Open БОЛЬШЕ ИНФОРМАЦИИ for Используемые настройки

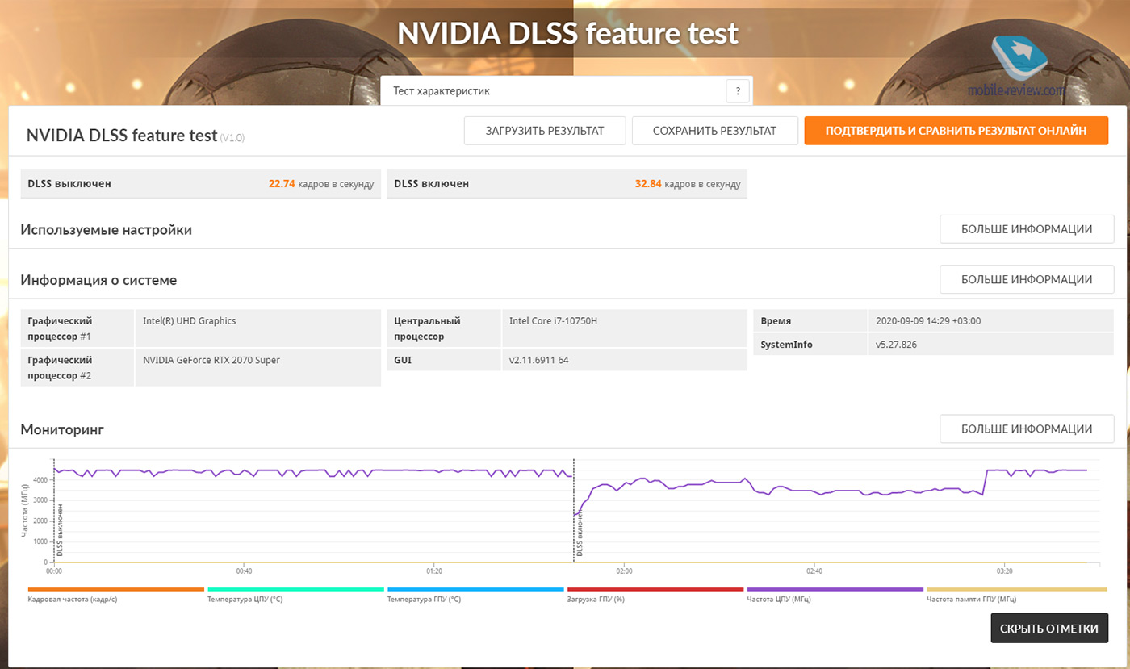1027,229
